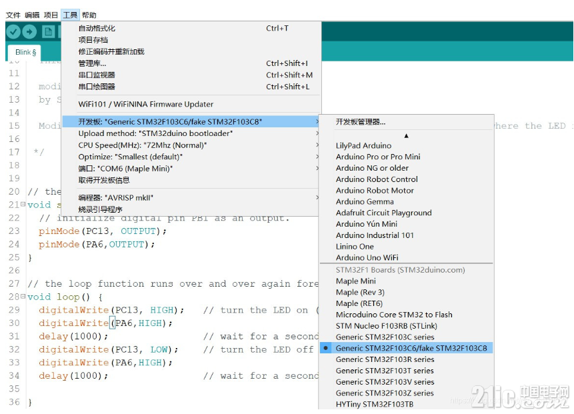
Task: Open the 工具 menu
Action: [x=70, y=15]
